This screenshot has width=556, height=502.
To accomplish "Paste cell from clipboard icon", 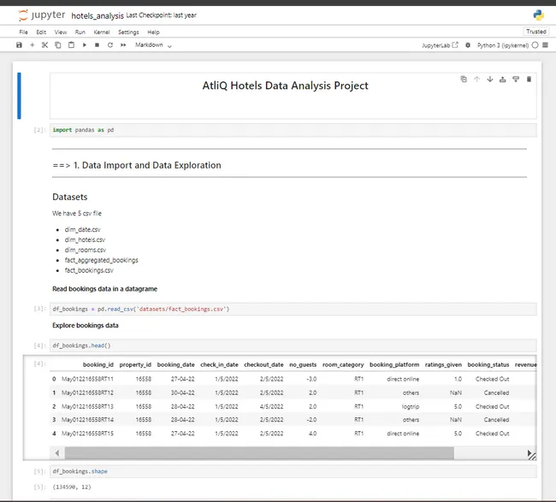I will (71, 45).
